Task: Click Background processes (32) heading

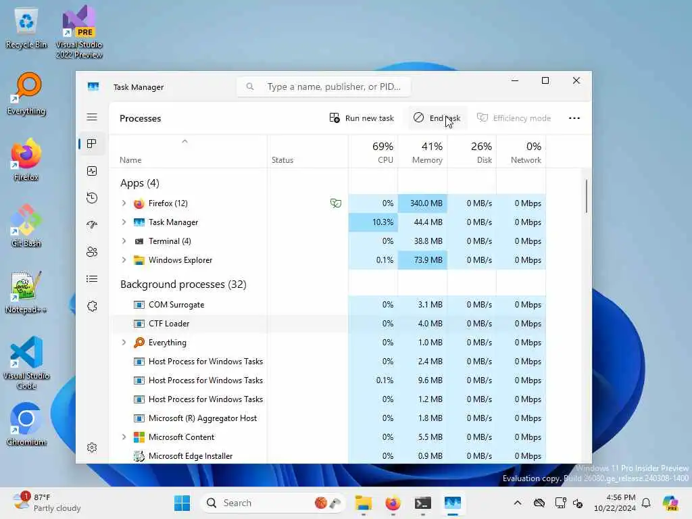Action: (183, 285)
